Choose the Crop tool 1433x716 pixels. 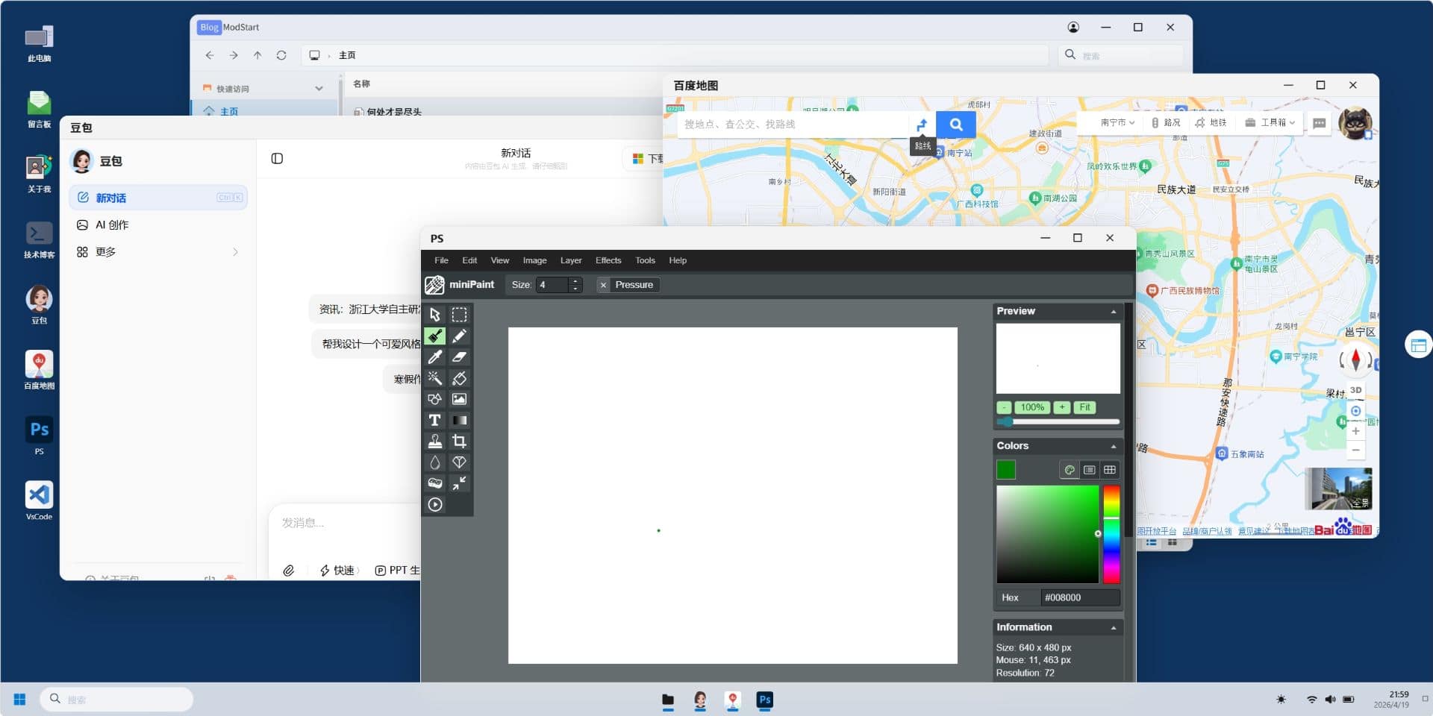point(459,442)
